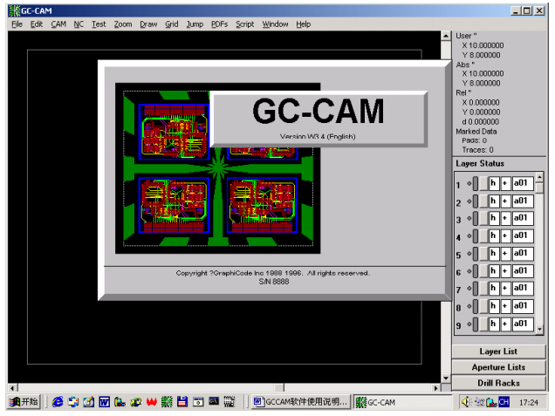
Task: Toggle the h status for layer 5
Action: 493,253
